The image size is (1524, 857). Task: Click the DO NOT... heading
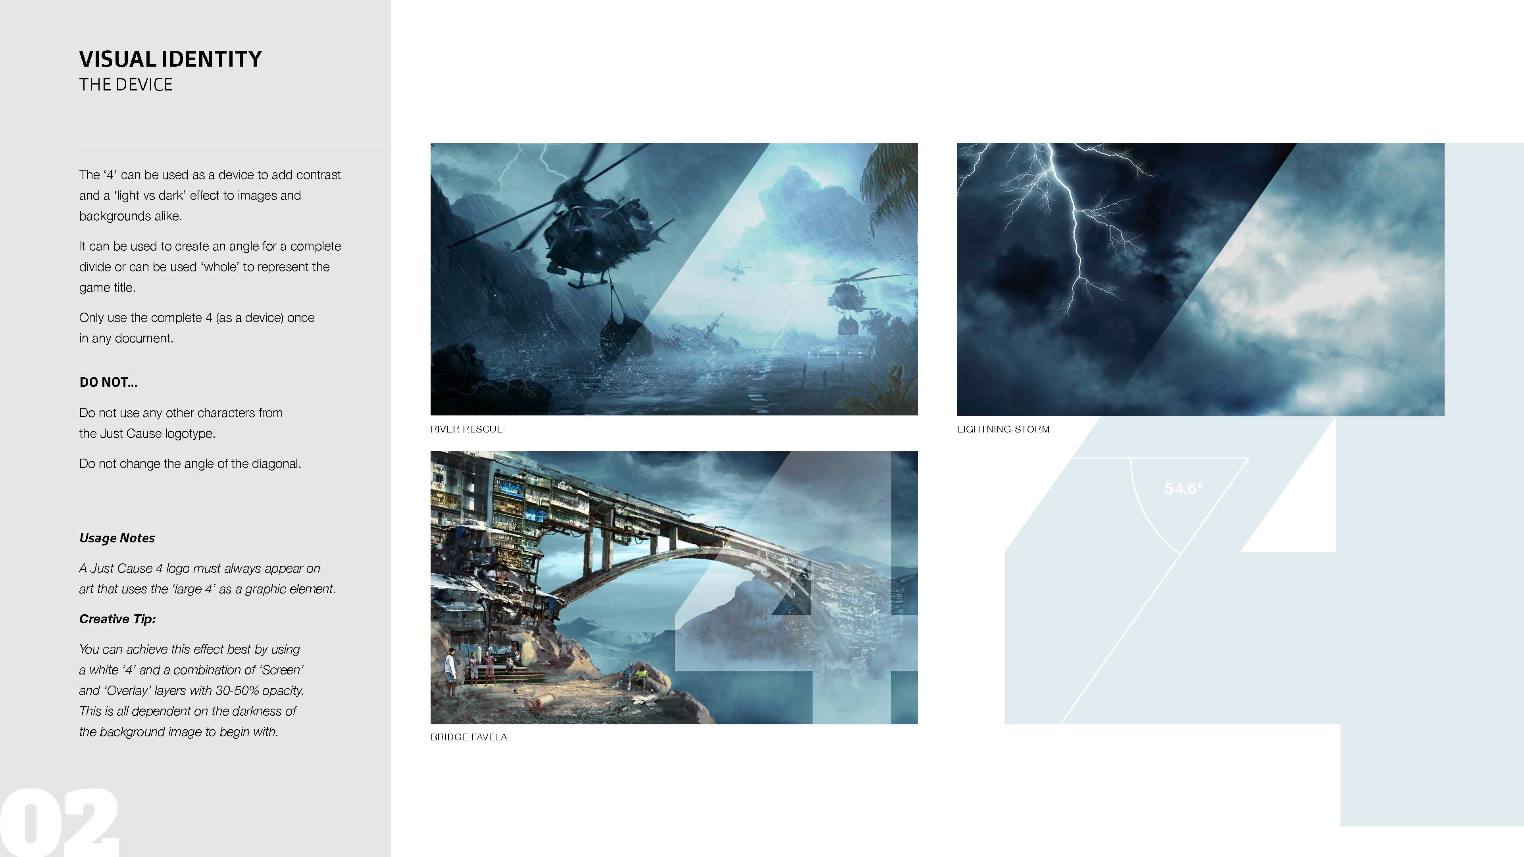pos(108,382)
